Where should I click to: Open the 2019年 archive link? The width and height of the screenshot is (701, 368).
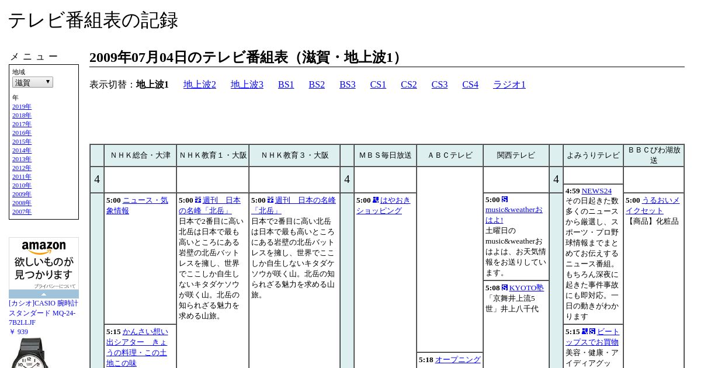[x=22, y=106]
